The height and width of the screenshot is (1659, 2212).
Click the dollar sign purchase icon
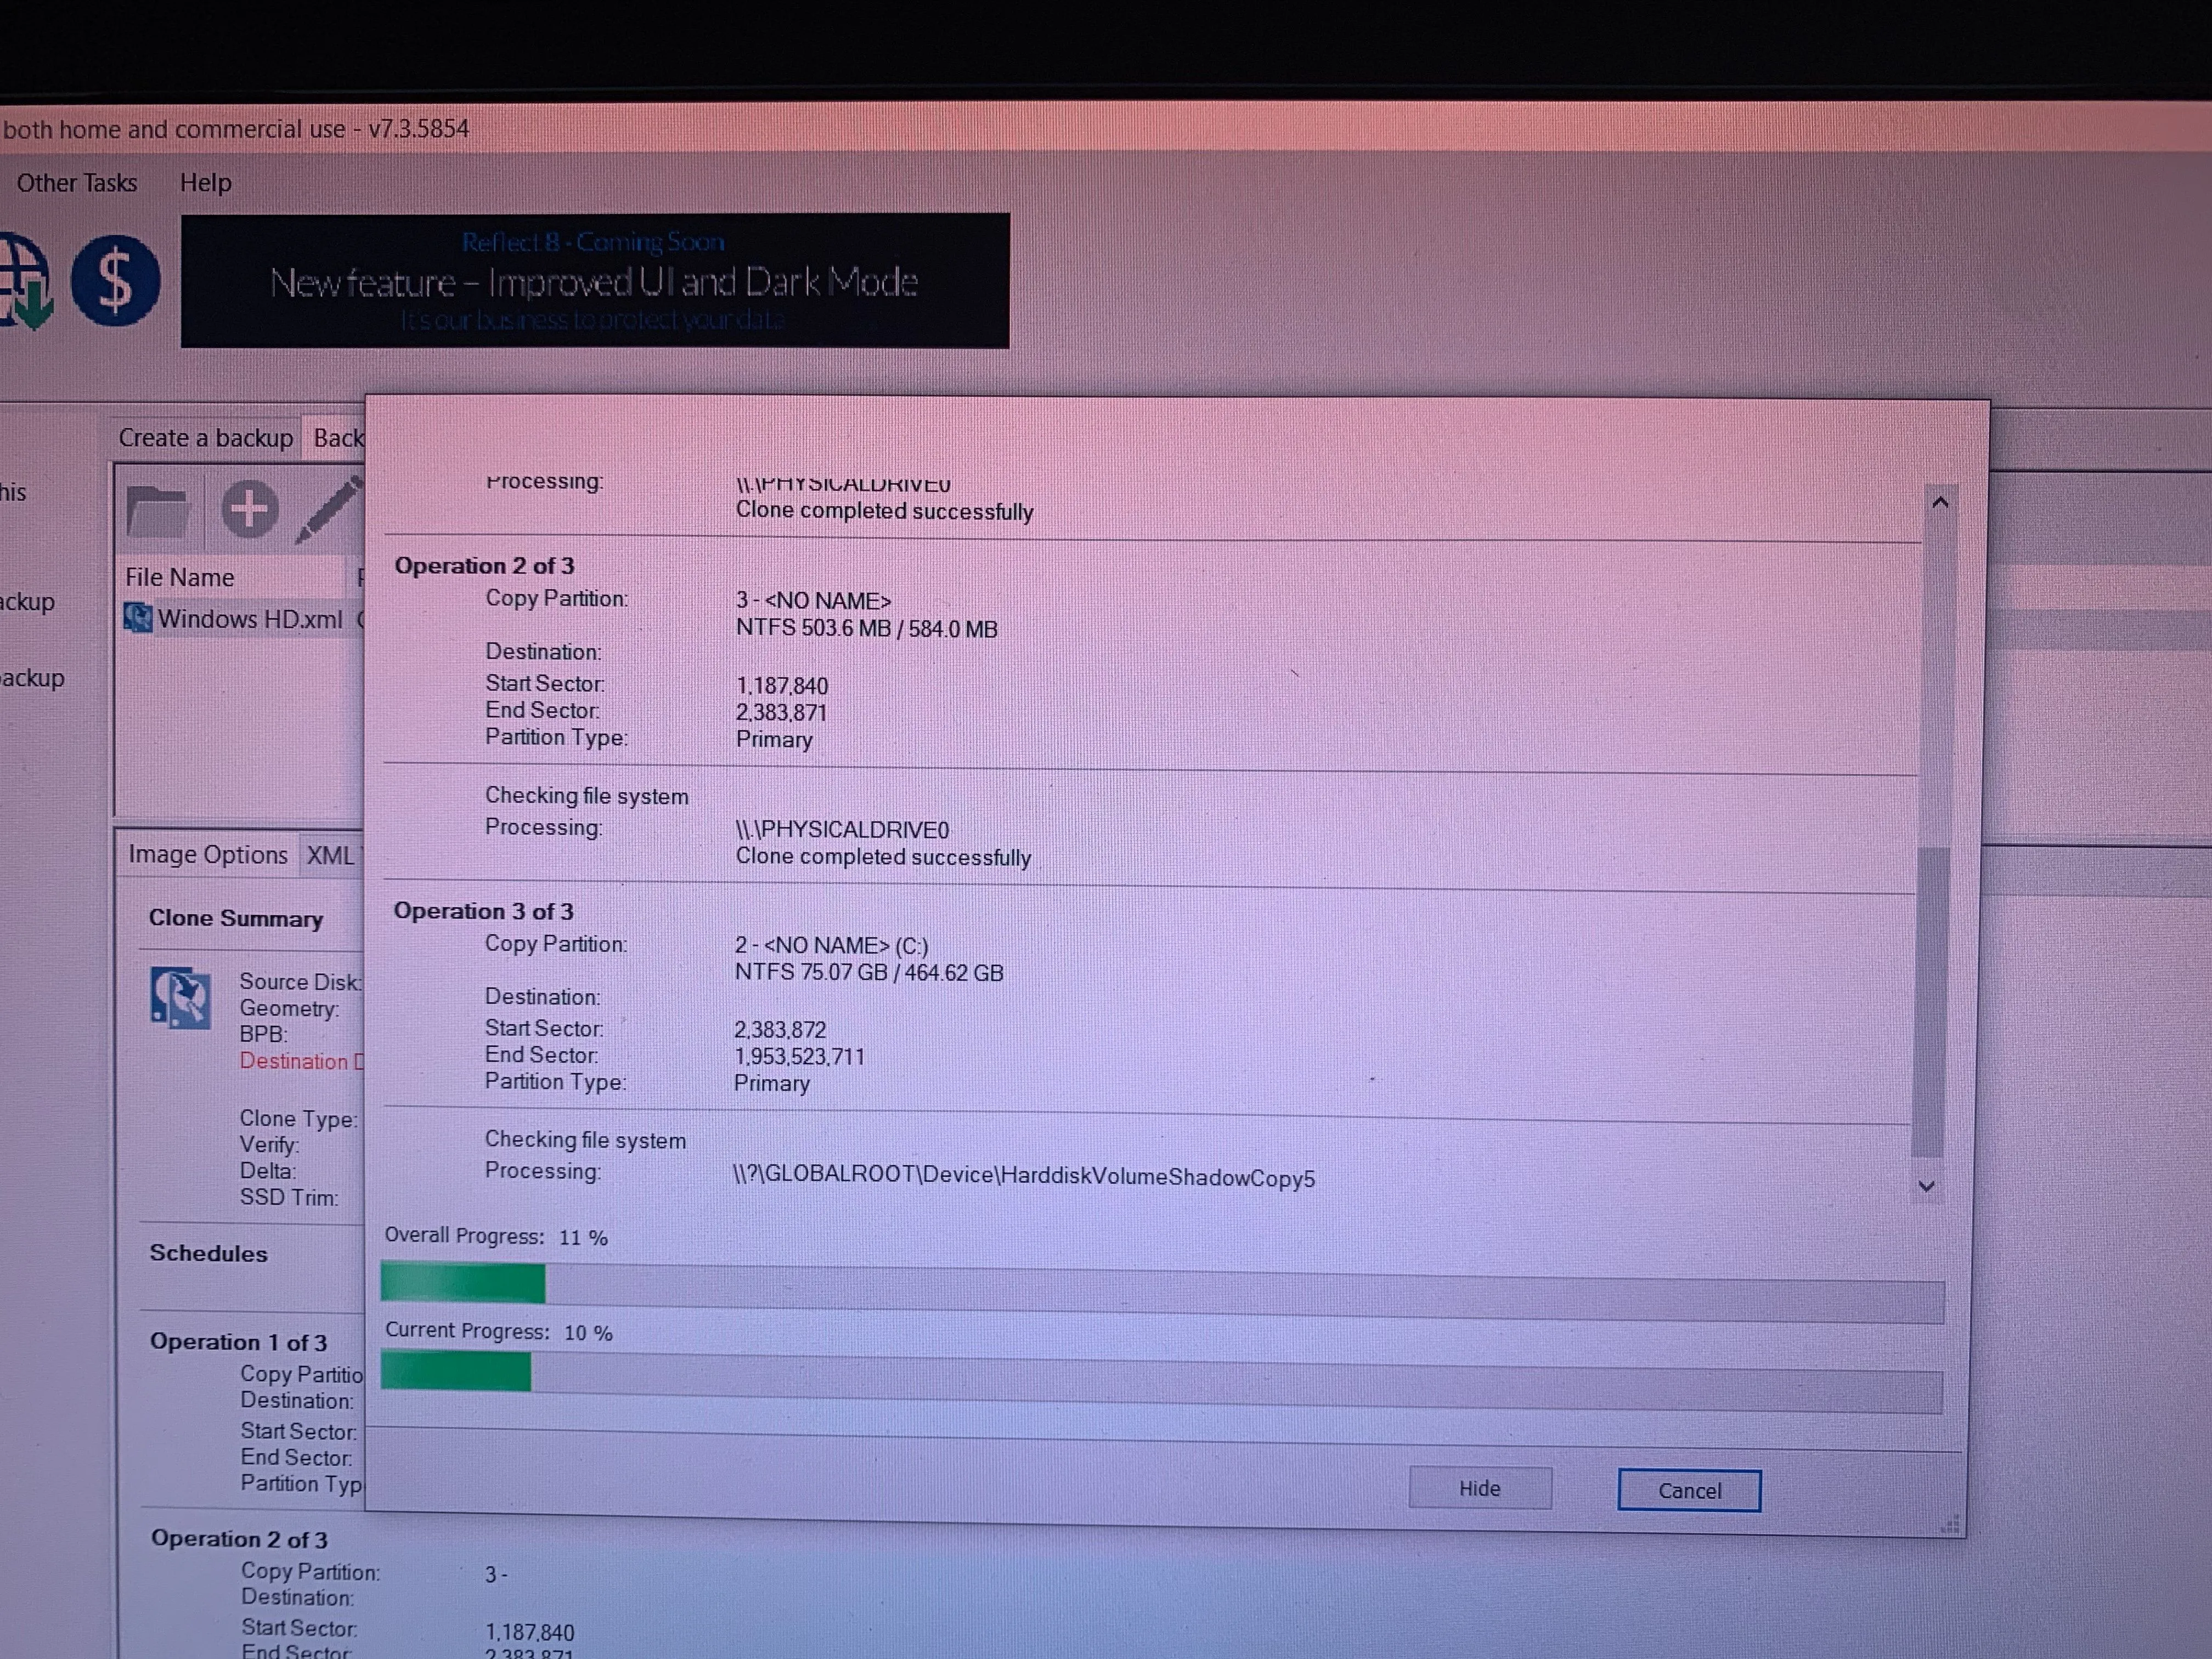pos(115,281)
